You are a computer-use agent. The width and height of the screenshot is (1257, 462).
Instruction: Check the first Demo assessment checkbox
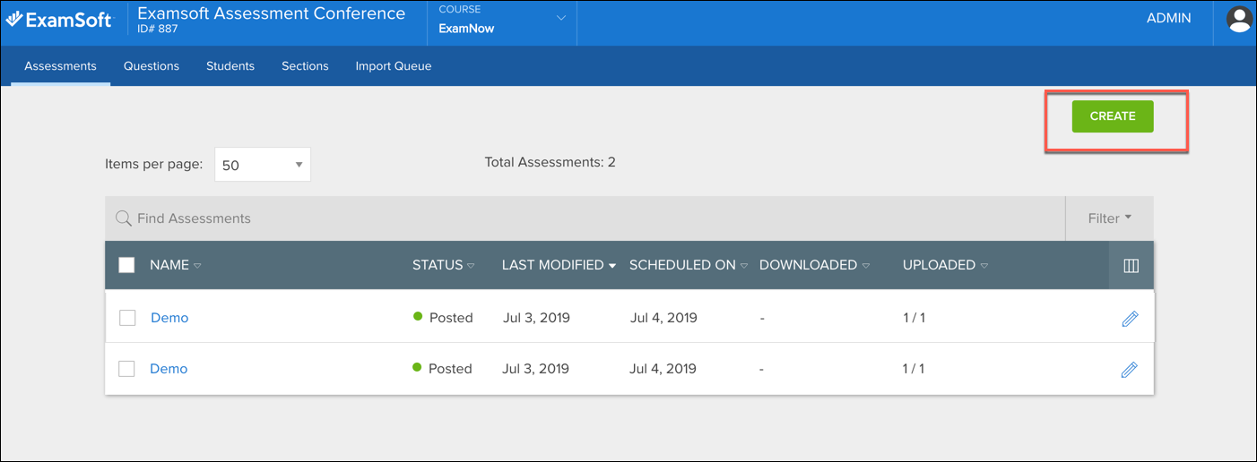[x=127, y=319]
